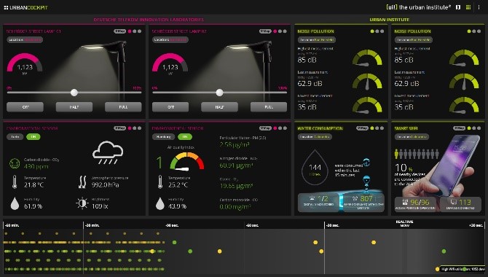Open the Hamburg location pill
The width and height of the screenshot is (488, 277).
(x=163, y=137)
